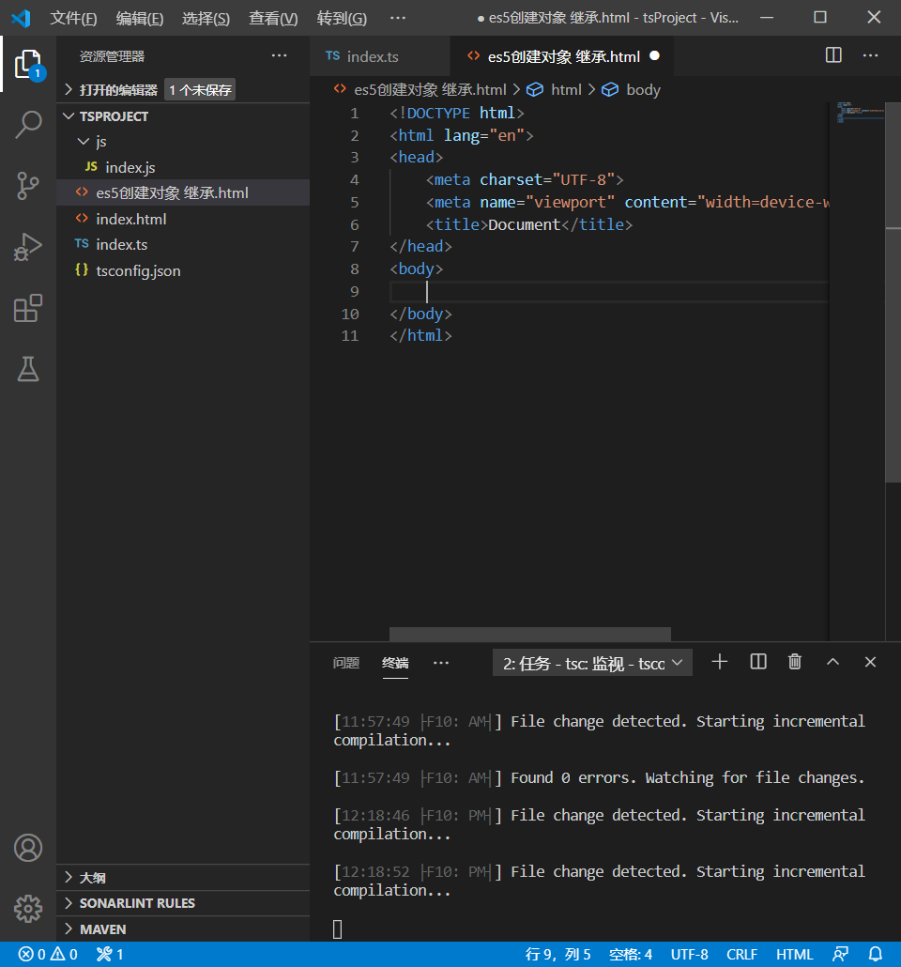Open terminal selector dropdown tsc 监视
This screenshot has height=967, width=901.
pos(592,663)
